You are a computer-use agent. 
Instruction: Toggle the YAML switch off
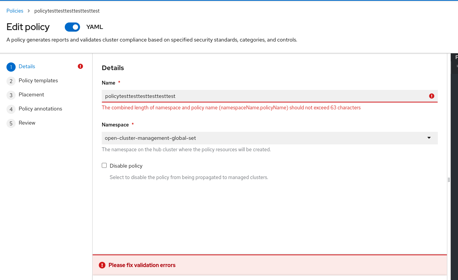(x=72, y=27)
